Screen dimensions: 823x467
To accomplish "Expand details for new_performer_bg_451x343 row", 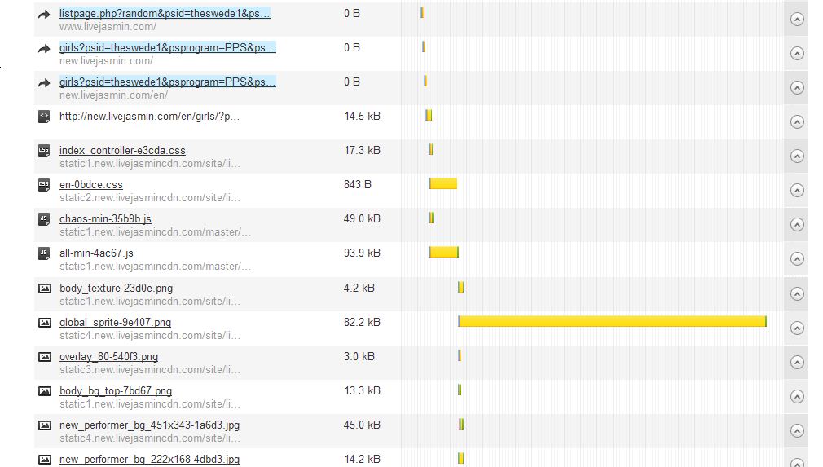I will (x=797, y=431).
